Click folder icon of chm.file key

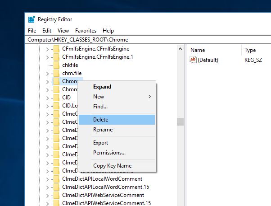[x=56, y=73]
